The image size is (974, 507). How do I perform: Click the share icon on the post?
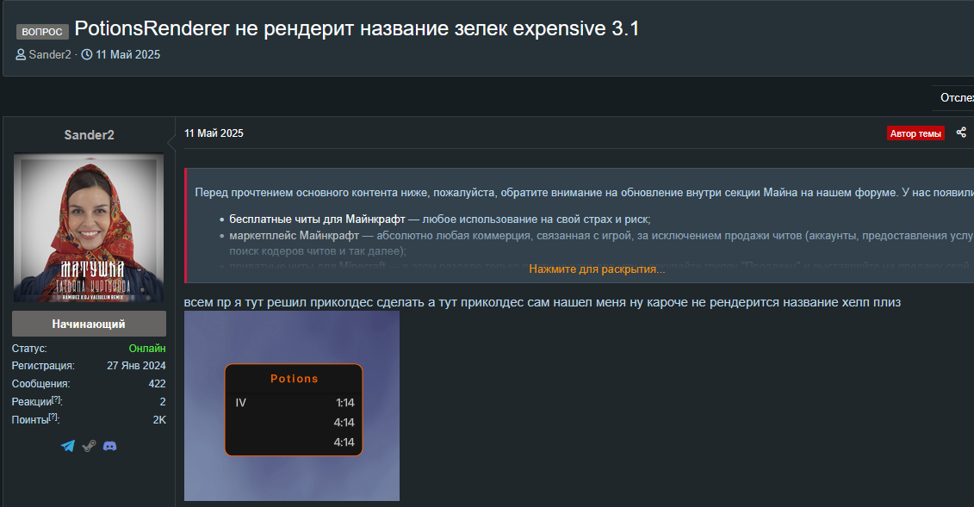tap(961, 133)
